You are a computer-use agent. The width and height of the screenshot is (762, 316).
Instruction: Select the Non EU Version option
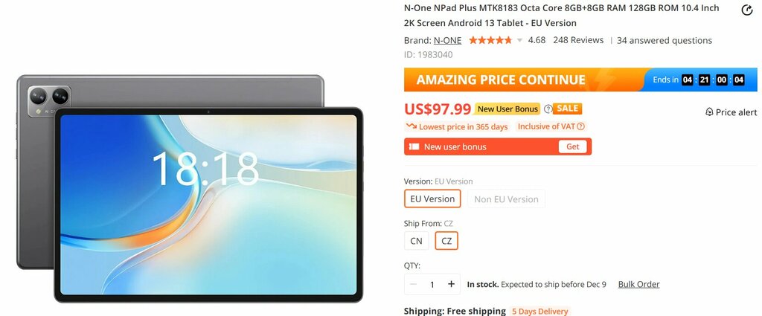pos(506,199)
